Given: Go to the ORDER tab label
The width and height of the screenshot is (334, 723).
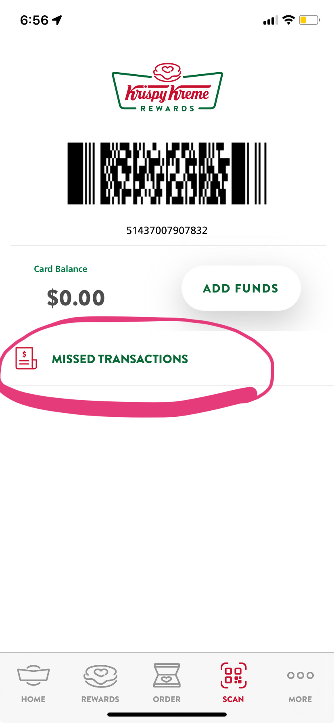Looking at the screenshot, I should 167,699.
